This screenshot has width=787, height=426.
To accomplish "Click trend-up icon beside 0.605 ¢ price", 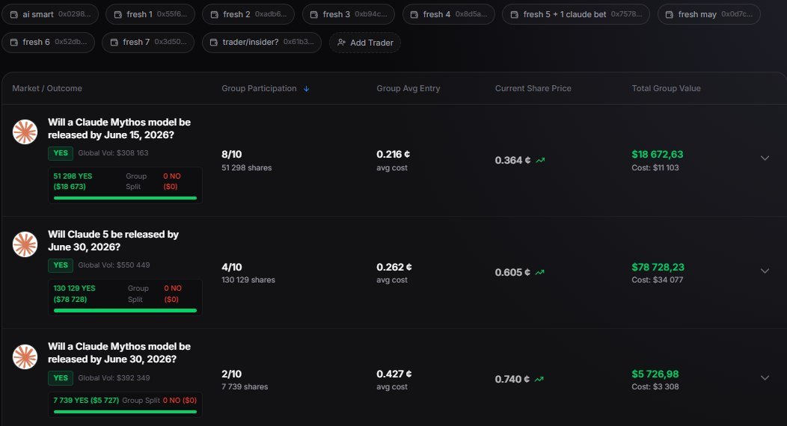I will point(540,273).
